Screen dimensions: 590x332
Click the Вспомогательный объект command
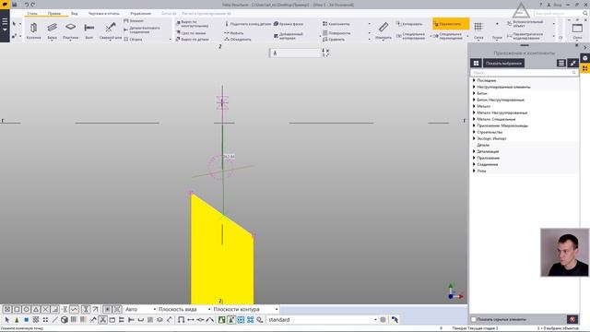coord(525,24)
